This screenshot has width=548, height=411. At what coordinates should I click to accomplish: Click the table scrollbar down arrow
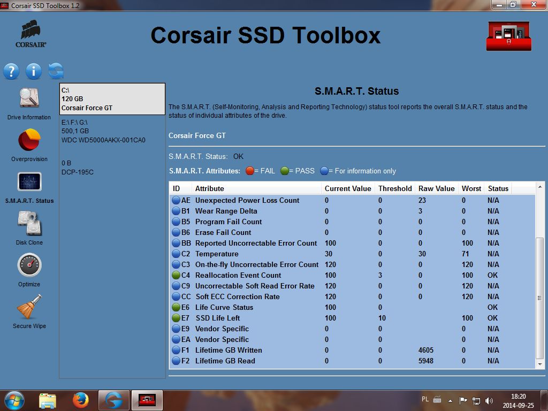pyautogui.click(x=539, y=364)
